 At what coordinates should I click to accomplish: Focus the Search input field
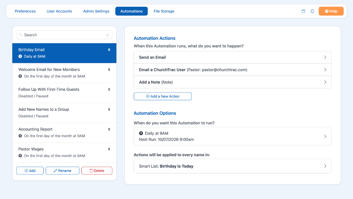coord(64,35)
